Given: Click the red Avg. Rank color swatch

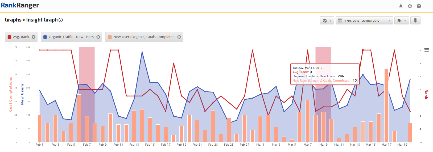Looking at the screenshot, I should (x=10, y=37).
